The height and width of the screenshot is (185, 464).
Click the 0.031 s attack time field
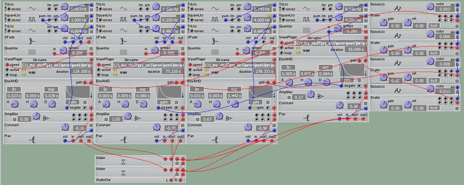(197, 95)
